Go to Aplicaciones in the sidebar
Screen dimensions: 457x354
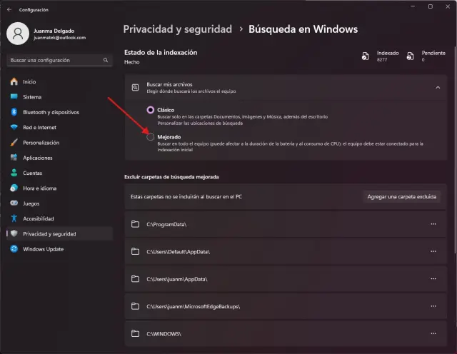38,158
